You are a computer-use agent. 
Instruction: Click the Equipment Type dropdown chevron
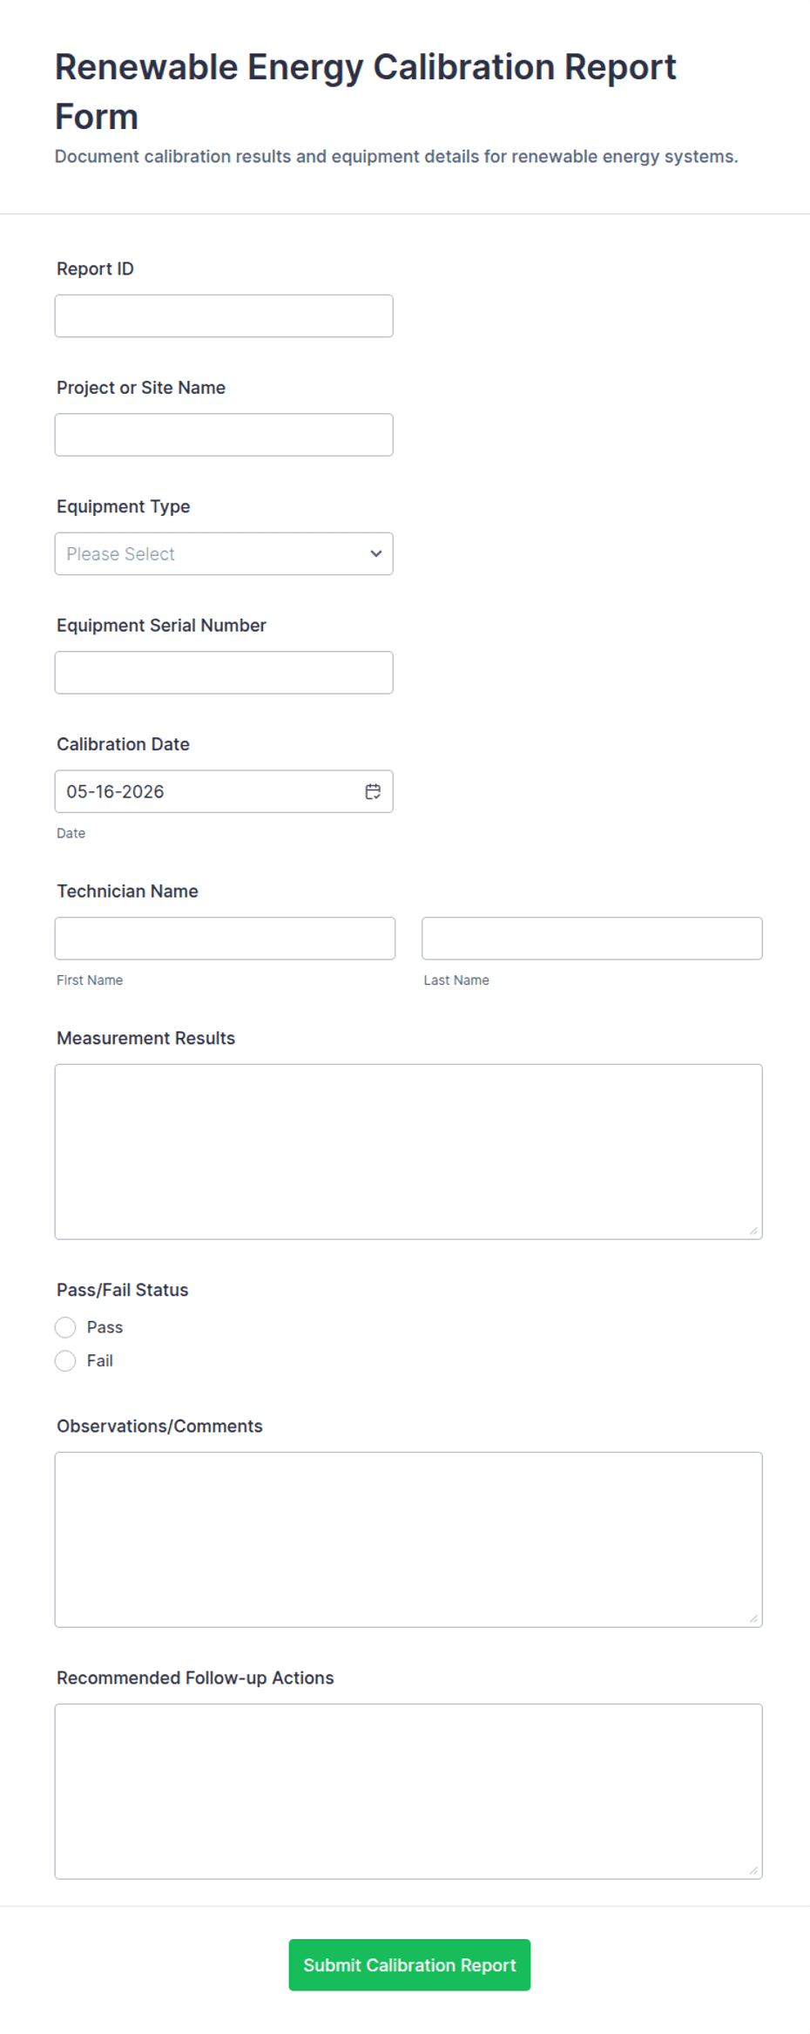click(376, 553)
